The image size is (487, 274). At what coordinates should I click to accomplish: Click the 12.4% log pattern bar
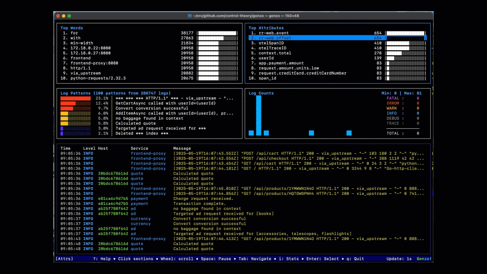click(76, 103)
